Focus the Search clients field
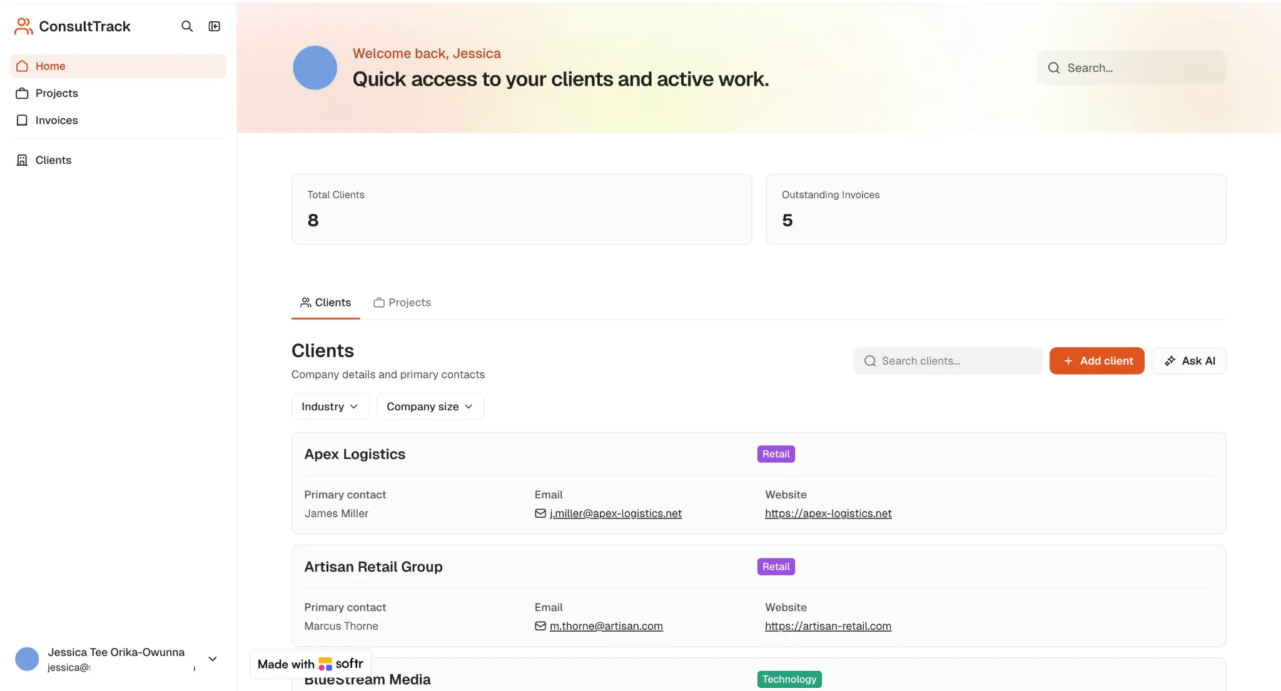1281x691 pixels. pos(948,361)
